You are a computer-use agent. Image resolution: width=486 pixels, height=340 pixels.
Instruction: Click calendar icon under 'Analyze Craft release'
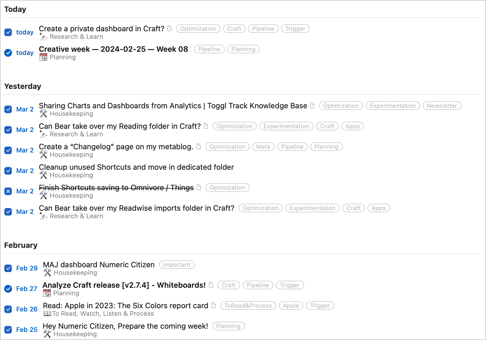pos(47,293)
